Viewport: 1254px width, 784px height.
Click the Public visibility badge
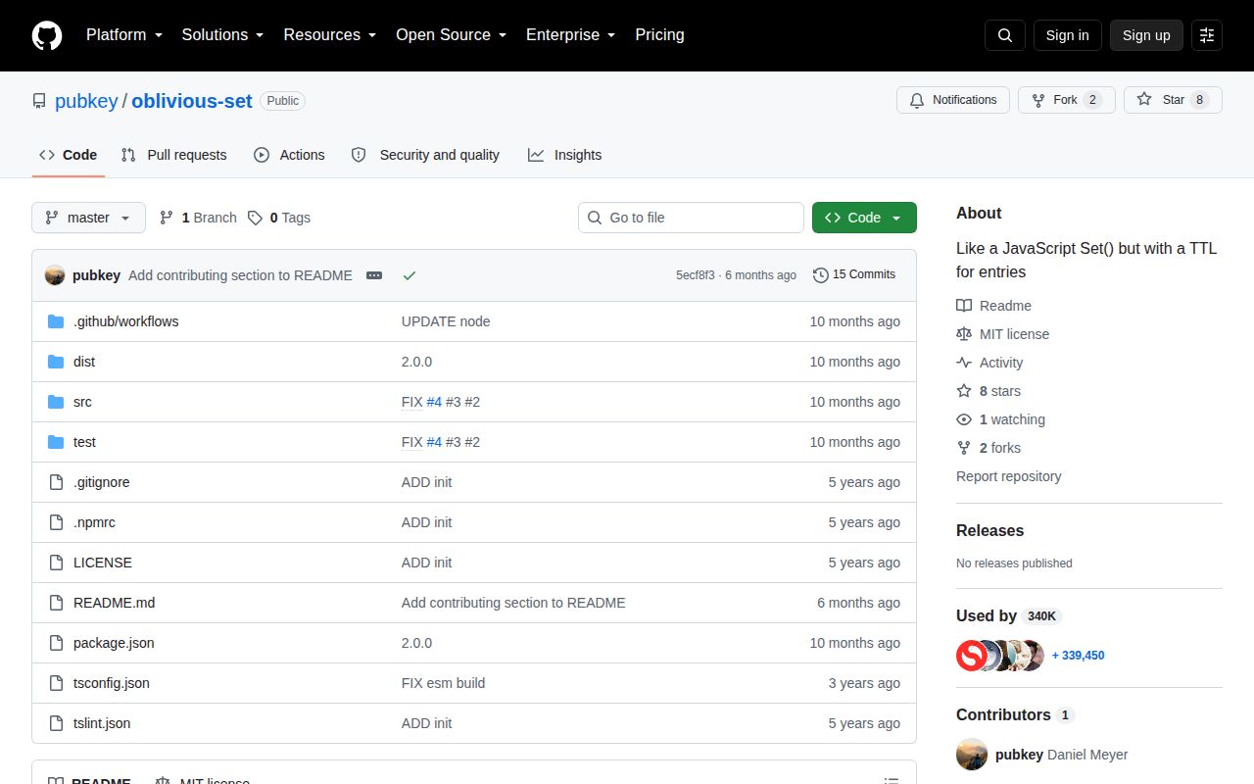click(283, 101)
